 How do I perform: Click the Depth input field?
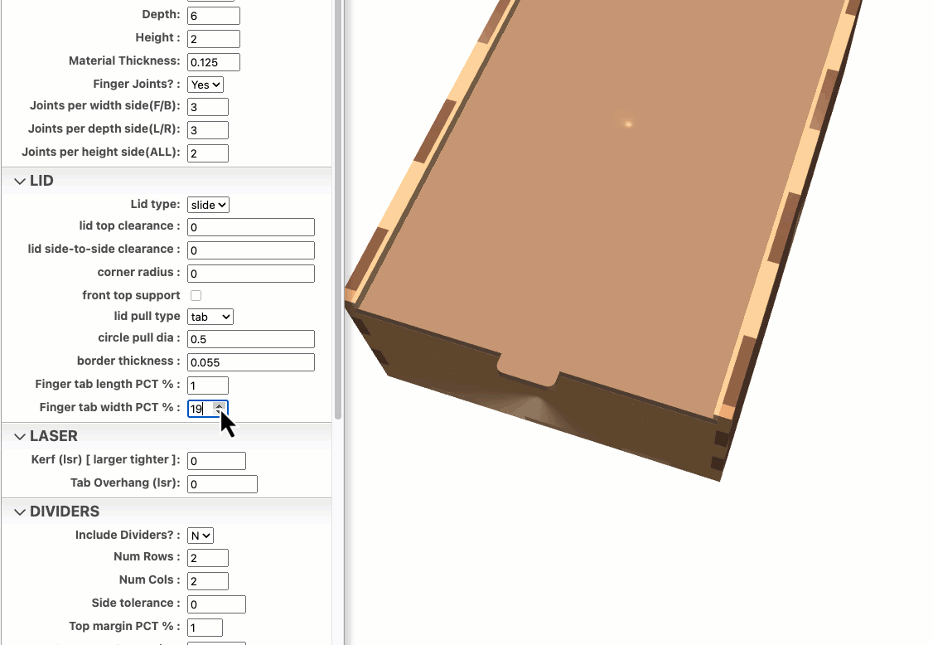tap(214, 16)
